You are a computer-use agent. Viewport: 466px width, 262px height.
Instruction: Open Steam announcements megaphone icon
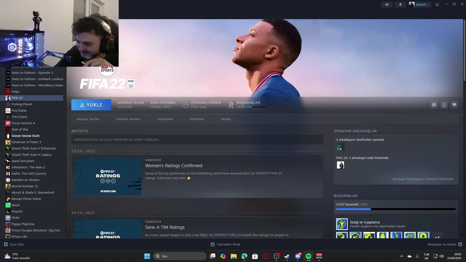click(x=387, y=5)
